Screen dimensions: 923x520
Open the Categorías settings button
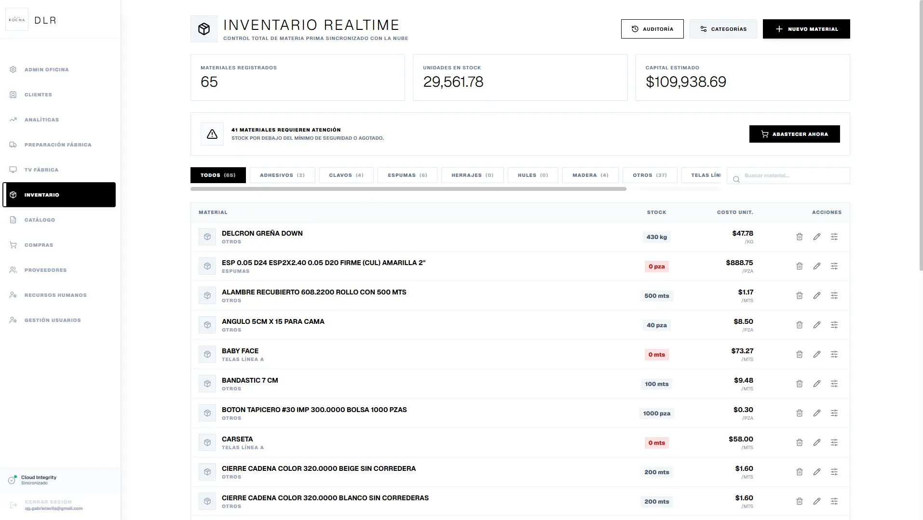(x=723, y=29)
